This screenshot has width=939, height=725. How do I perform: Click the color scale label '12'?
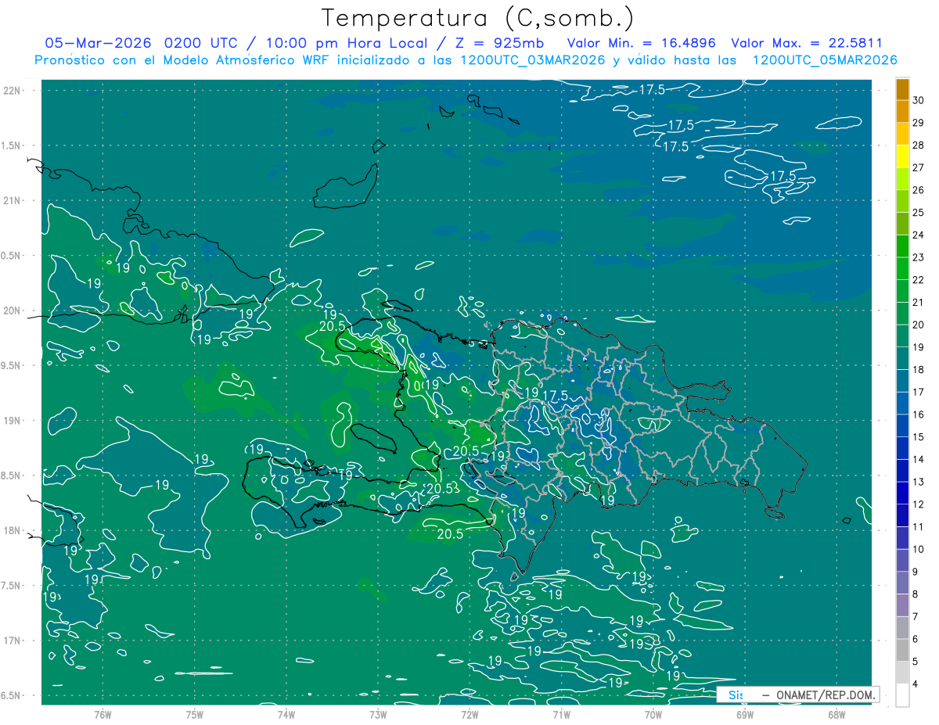coord(919,504)
